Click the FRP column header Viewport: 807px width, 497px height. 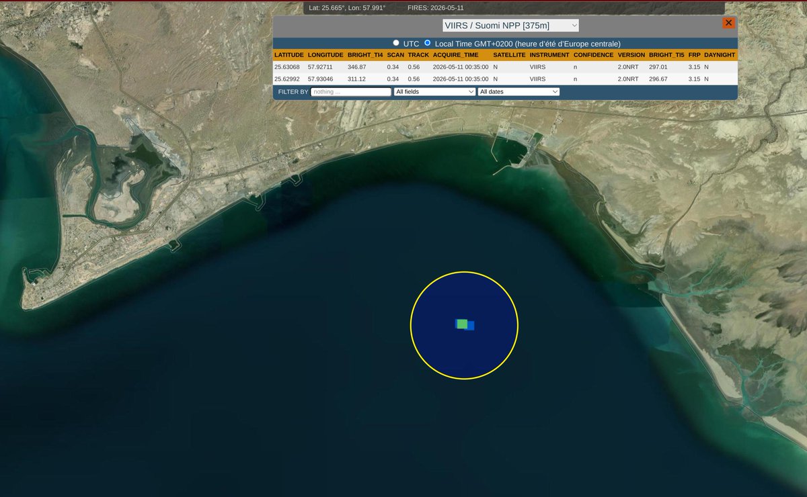tap(694, 54)
